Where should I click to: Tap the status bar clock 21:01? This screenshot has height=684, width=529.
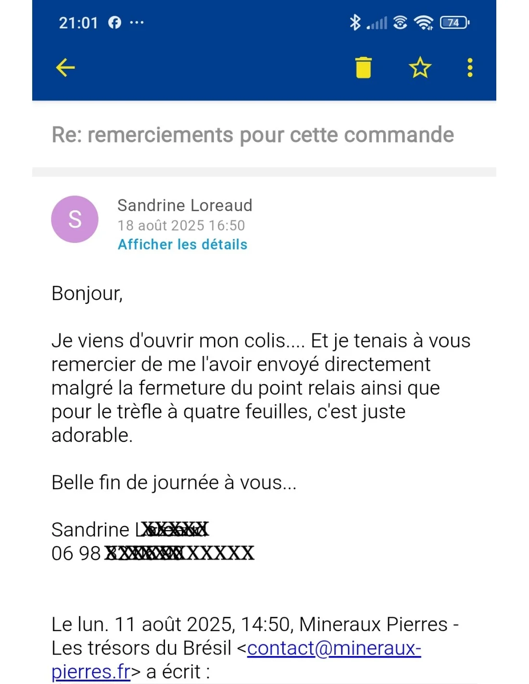click(78, 23)
